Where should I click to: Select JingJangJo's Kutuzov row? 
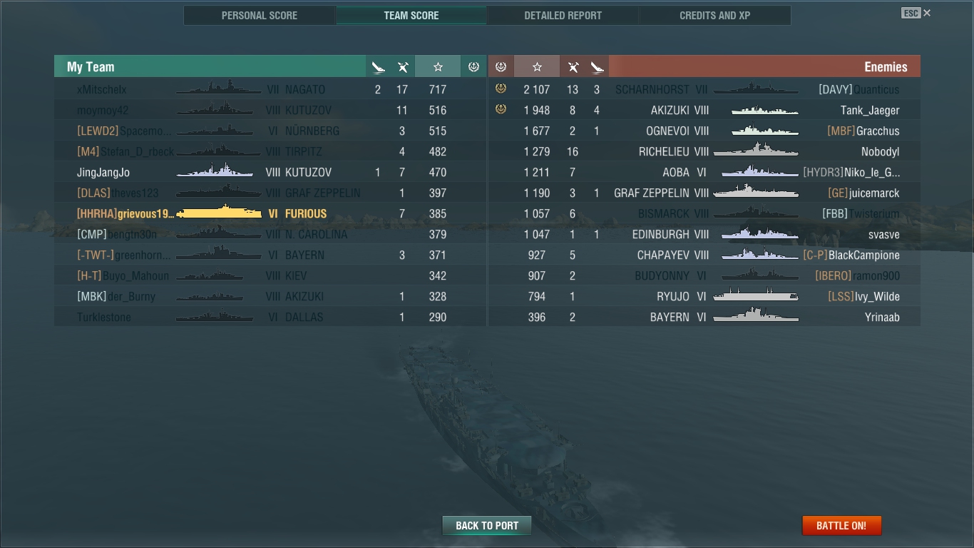tap(270, 172)
